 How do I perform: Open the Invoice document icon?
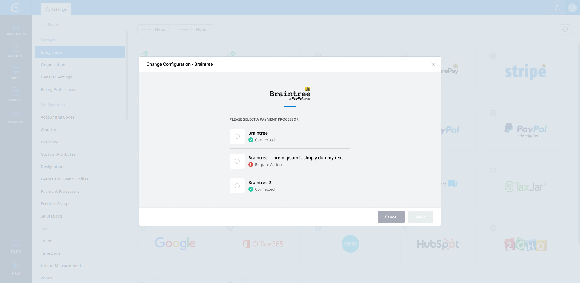point(16,92)
